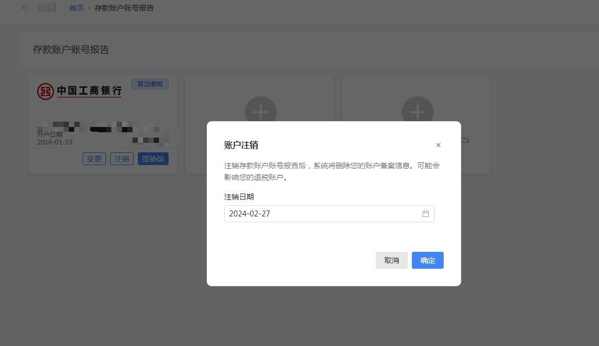Confirm the deregistration with 确定
Screen dimensions: 599x346
pyautogui.click(x=427, y=260)
